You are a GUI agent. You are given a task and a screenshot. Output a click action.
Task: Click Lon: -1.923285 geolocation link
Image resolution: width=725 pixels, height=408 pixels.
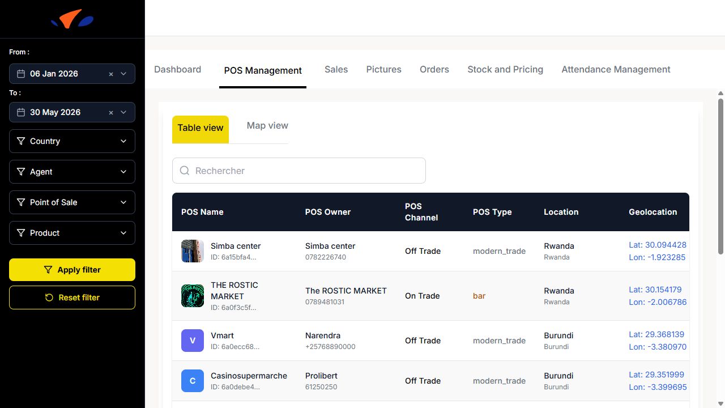657,257
